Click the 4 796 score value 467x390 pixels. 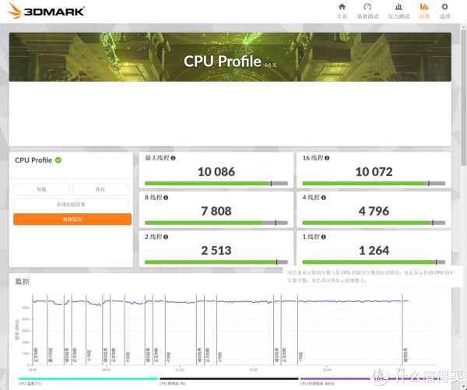pyautogui.click(x=374, y=211)
